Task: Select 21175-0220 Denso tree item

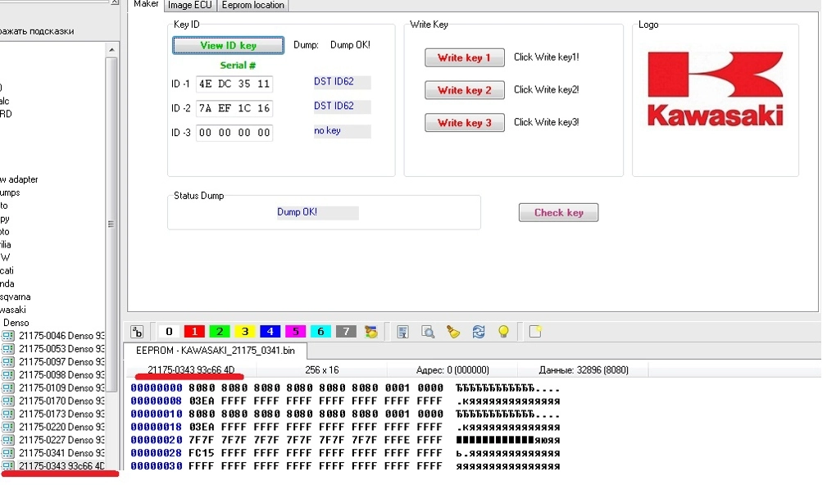Action: [61, 427]
